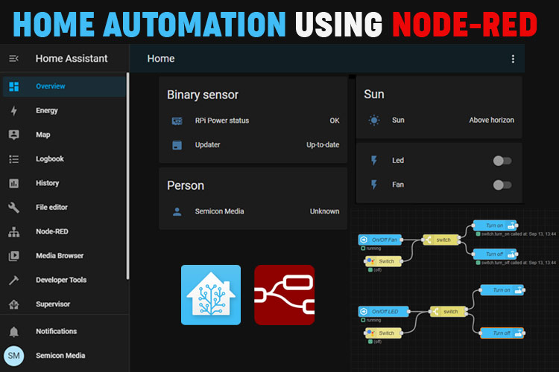Image resolution: width=559 pixels, height=372 pixels.
Task: Select the switch node after On/Off Fan
Action: 441,240
